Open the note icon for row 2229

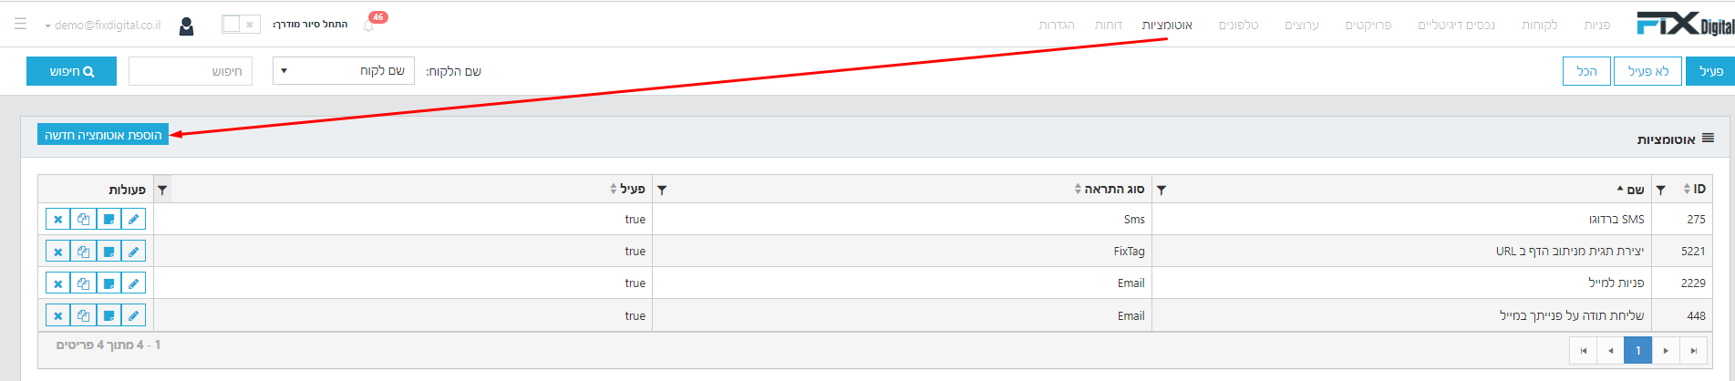[x=108, y=283]
